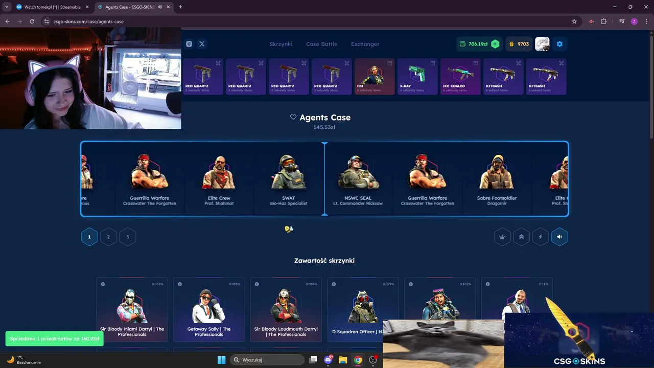
Task: Open the user avatar profile
Action: pos(542,44)
